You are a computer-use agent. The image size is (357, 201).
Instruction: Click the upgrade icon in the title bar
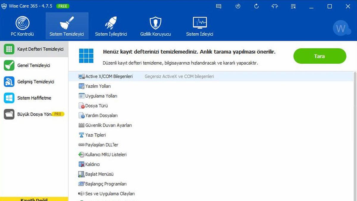click(x=275, y=6)
